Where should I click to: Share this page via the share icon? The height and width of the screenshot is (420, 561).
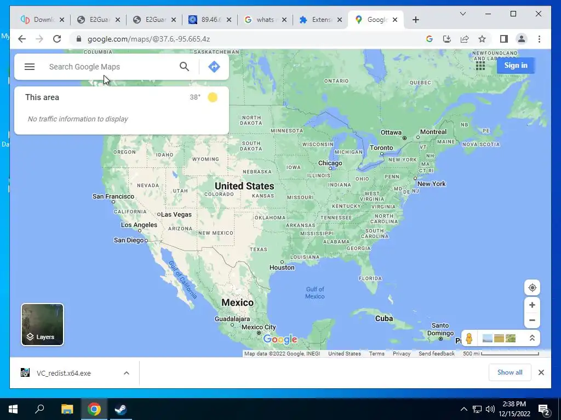465,39
